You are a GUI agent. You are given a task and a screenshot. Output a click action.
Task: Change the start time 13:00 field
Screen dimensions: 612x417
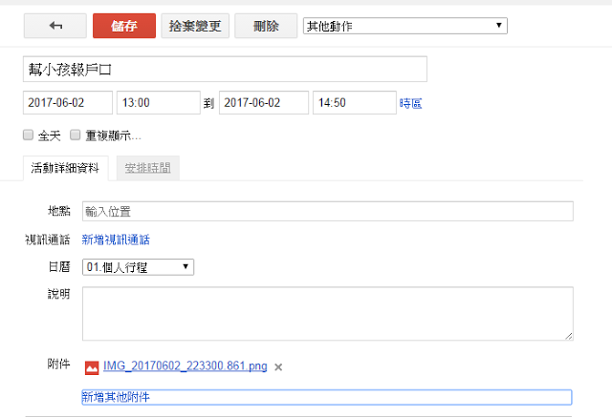point(159,103)
